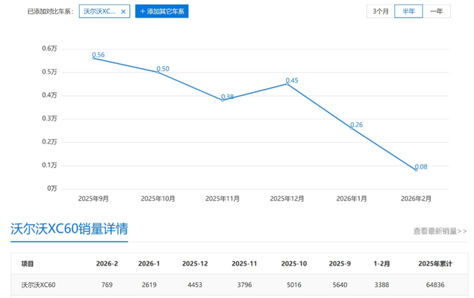Click the 2025年累计 column header
Screen dimensions: 474x298
point(435,264)
